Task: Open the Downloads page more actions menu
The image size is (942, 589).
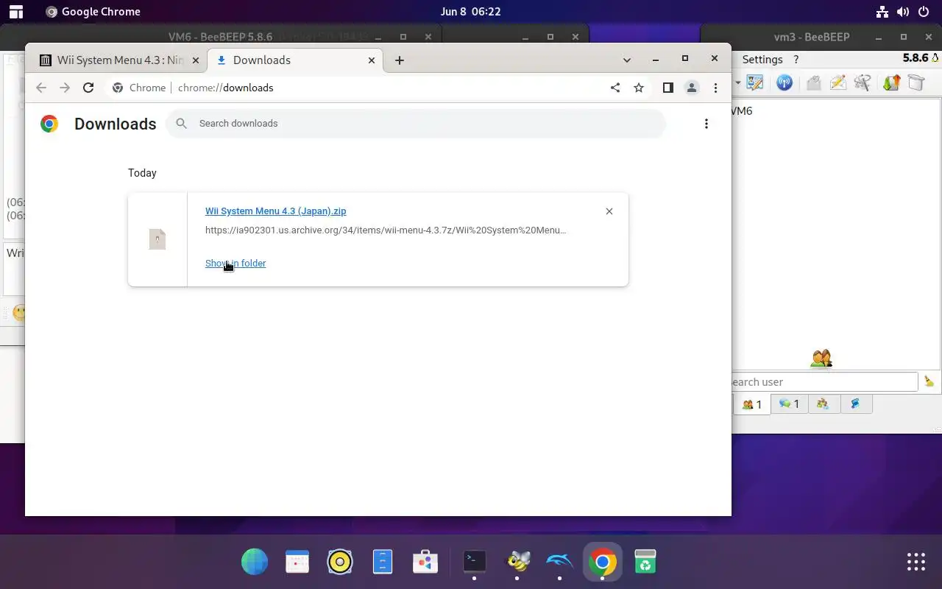Action: [706, 124]
